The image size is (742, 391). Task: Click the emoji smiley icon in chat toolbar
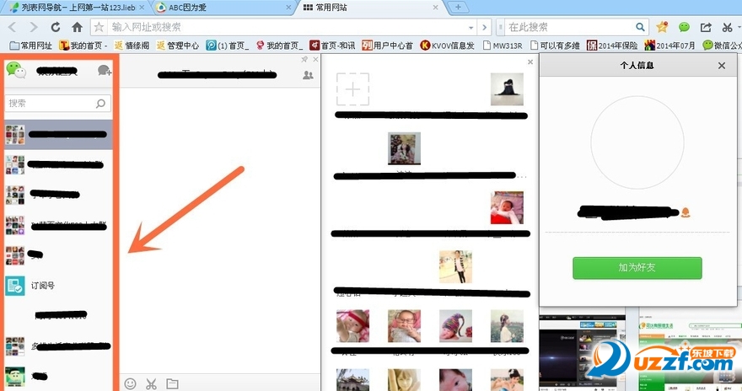point(131,383)
